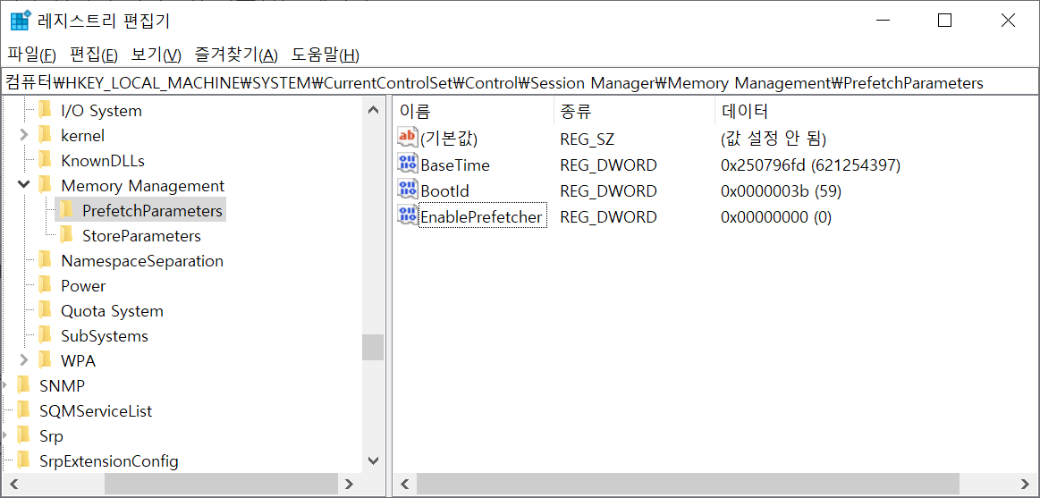Collapse the Memory Management node
This screenshot has width=1040, height=498.
pyautogui.click(x=24, y=186)
